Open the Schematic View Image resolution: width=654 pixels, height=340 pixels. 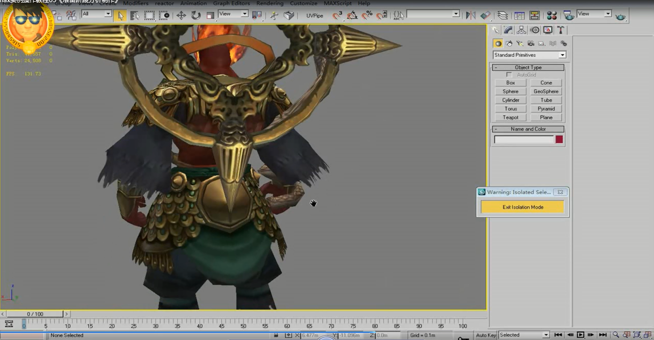(534, 16)
